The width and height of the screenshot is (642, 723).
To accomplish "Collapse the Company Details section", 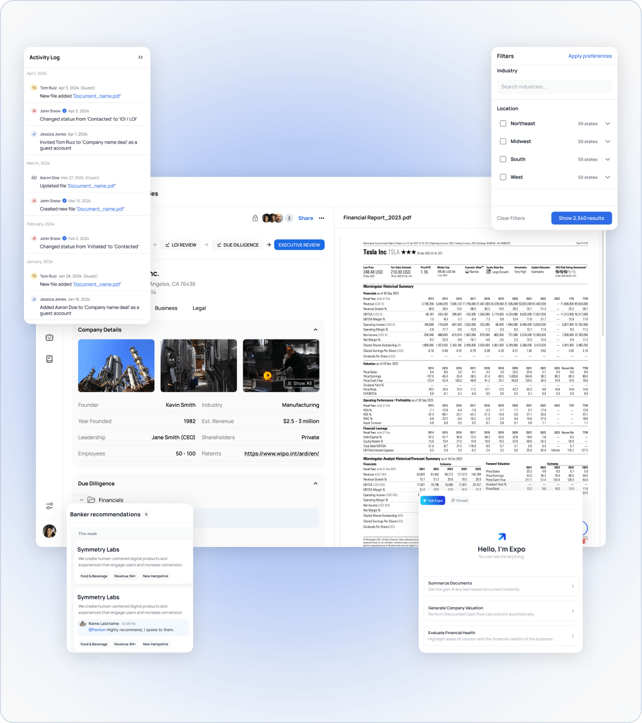I will (x=315, y=330).
